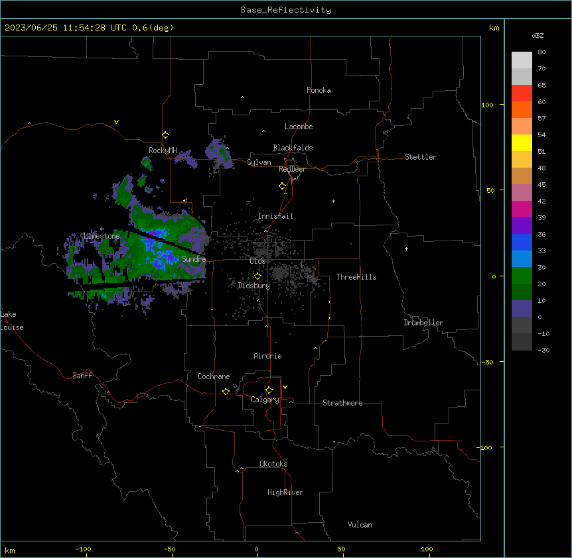The width and height of the screenshot is (572, 558).
Task: Click the slate violet 0-10 dBZ swatch
Action: [x=522, y=309]
